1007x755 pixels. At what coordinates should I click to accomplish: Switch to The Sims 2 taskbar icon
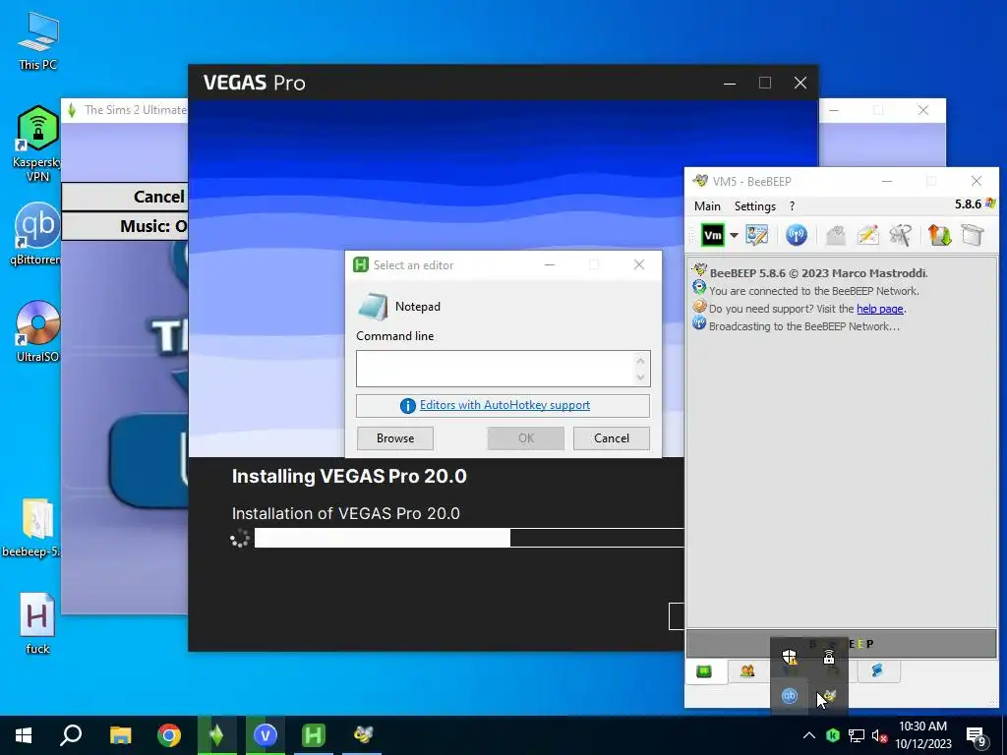[x=216, y=735]
